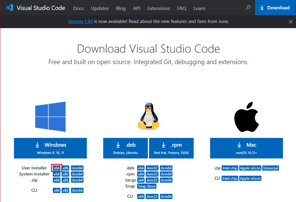Download Windows .zip x64
The width and height of the screenshot is (296, 202).
click(x=57, y=180)
